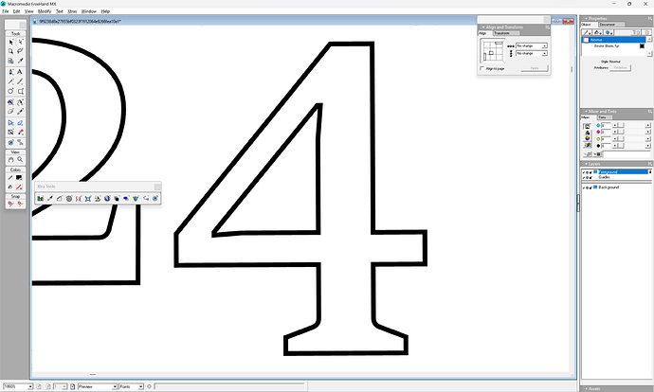Check the Align to page checkbox

click(x=482, y=68)
